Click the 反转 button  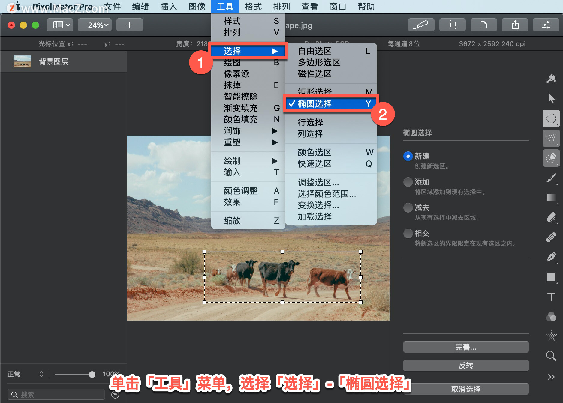tap(466, 366)
